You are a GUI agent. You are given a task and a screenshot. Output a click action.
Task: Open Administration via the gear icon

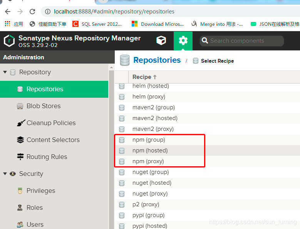(x=183, y=41)
